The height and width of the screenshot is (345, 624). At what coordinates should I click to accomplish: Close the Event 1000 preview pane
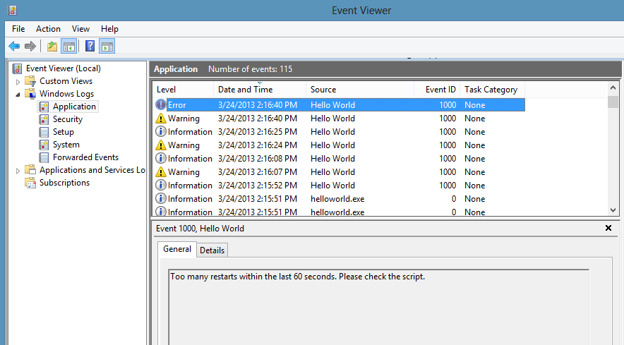tap(608, 228)
